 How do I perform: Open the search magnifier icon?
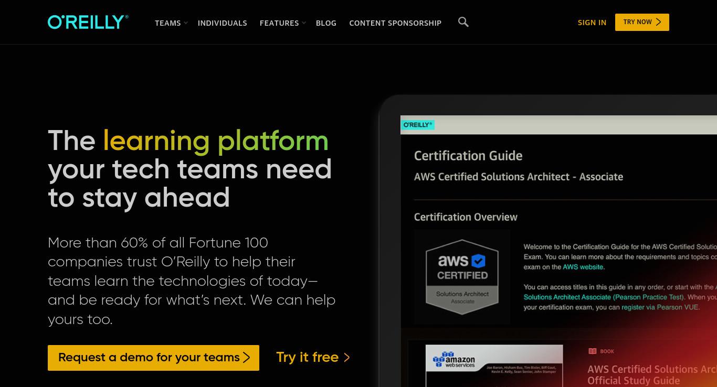463,22
